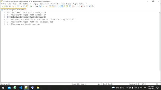Open the Archivo menu

(x=4, y=4)
